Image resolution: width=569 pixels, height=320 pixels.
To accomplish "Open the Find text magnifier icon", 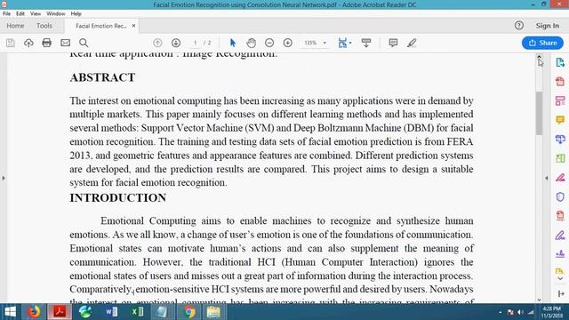I will tap(84, 43).
